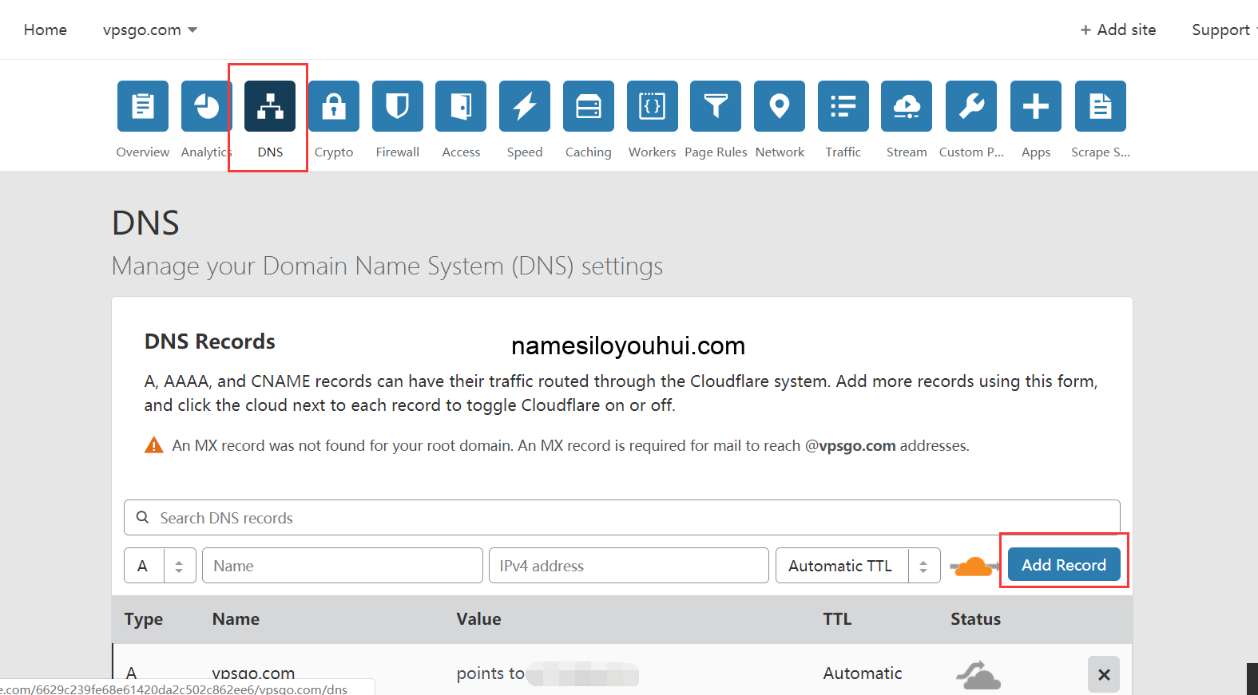This screenshot has width=1258, height=695.
Task: Open the Caching drive icon
Action: tap(589, 106)
